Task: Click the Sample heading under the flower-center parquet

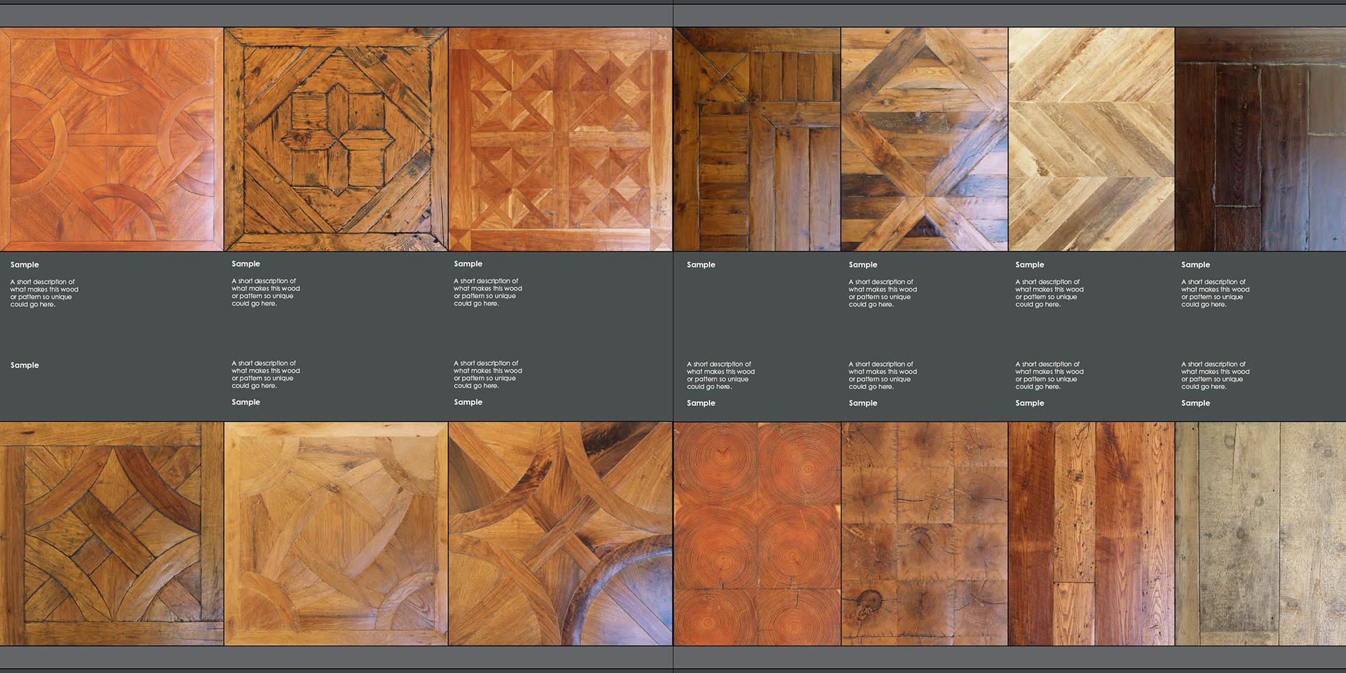Action: [246, 264]
